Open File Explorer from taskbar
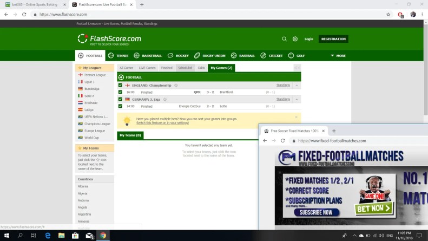 point(62,235)
